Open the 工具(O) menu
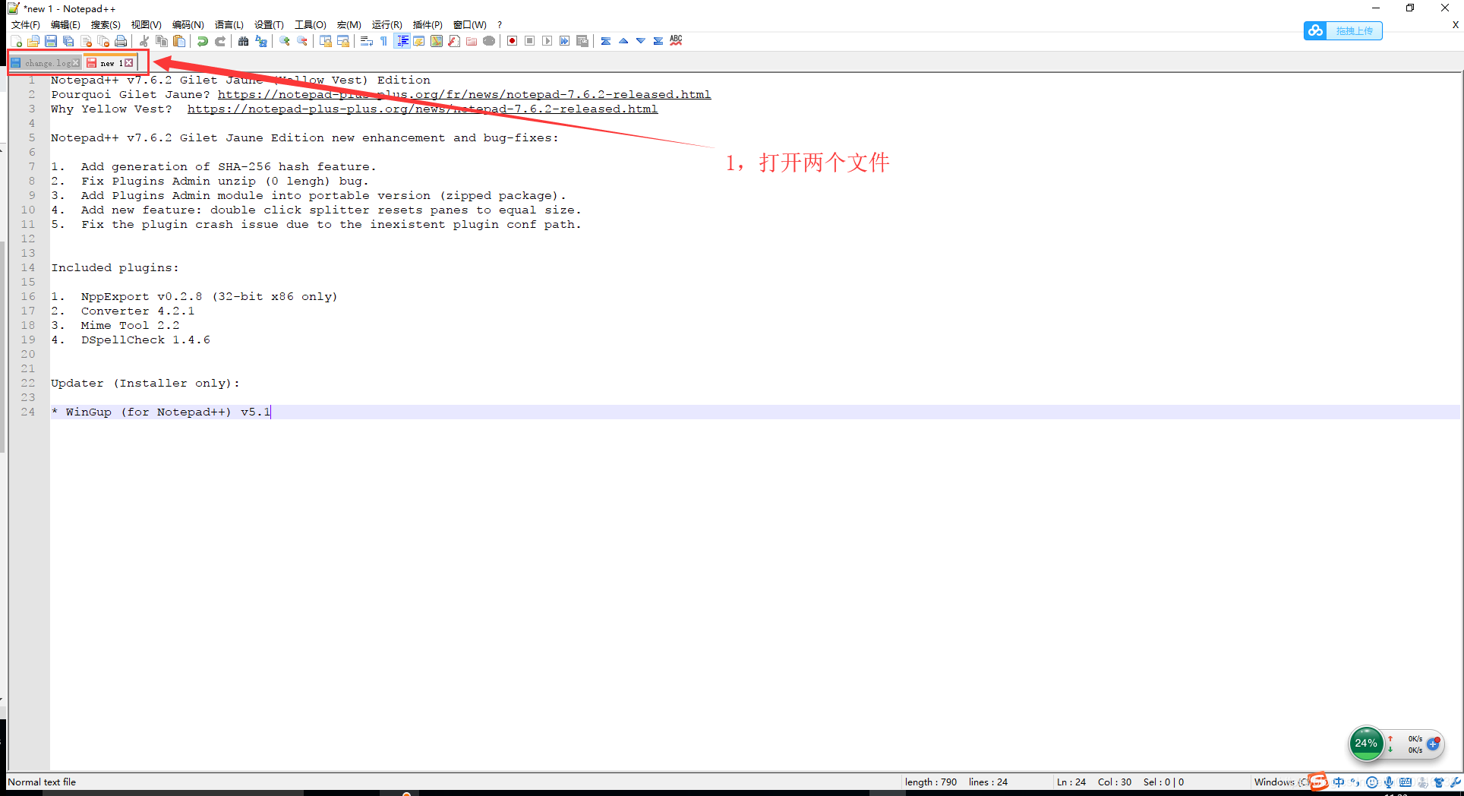Screen dimensions: 1464x796 tap(311, 25)
